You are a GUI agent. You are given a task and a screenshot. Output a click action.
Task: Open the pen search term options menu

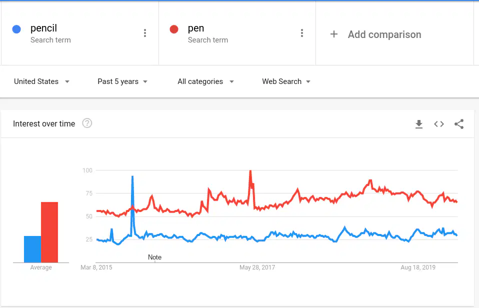pyautogui.click(x=302, y=33)
